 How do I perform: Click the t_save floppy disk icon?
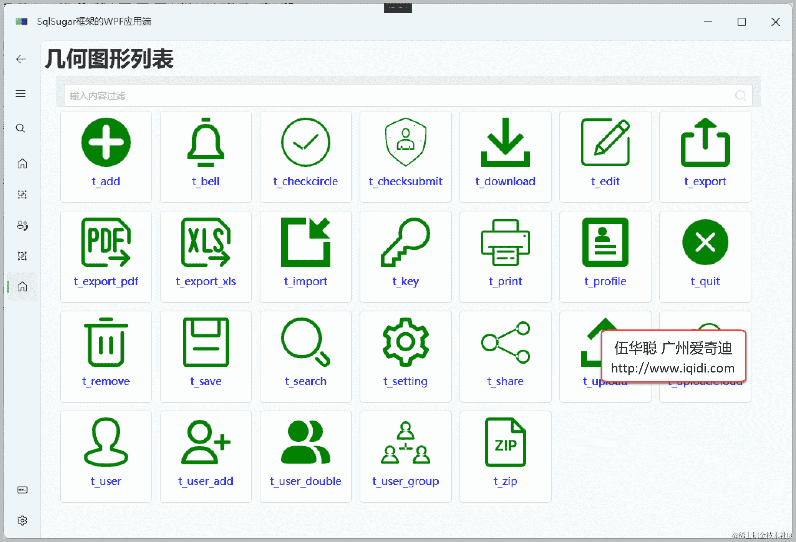(x=206, y=342)
